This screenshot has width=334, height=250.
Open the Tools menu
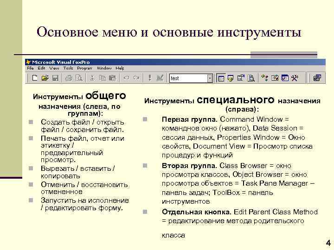pyautogui.click(x=68, y=68)
